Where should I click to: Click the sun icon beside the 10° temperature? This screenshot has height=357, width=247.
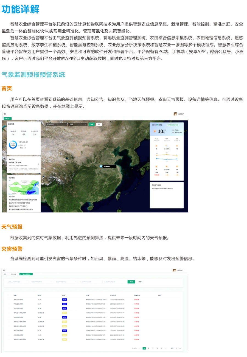pyautogui.click(x=154, y=131)
